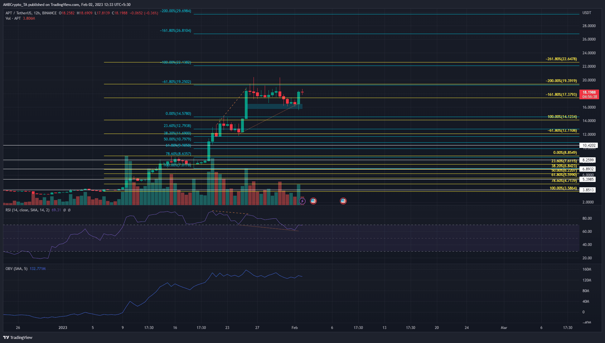Click the 8.2599 price level label
Viewport: 605px width, 343px height.
coord(588,160)
